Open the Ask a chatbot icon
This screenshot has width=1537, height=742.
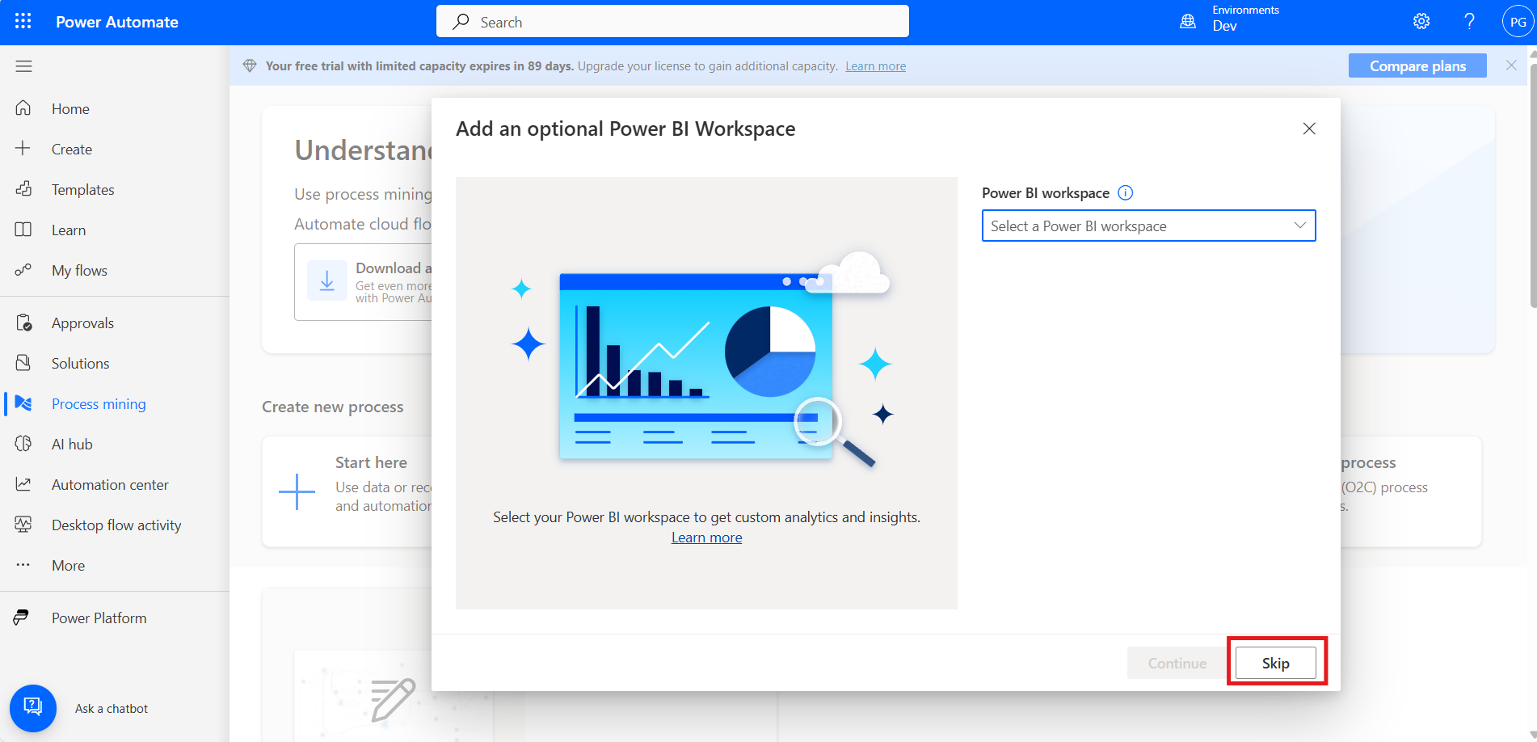coord(33,708)
